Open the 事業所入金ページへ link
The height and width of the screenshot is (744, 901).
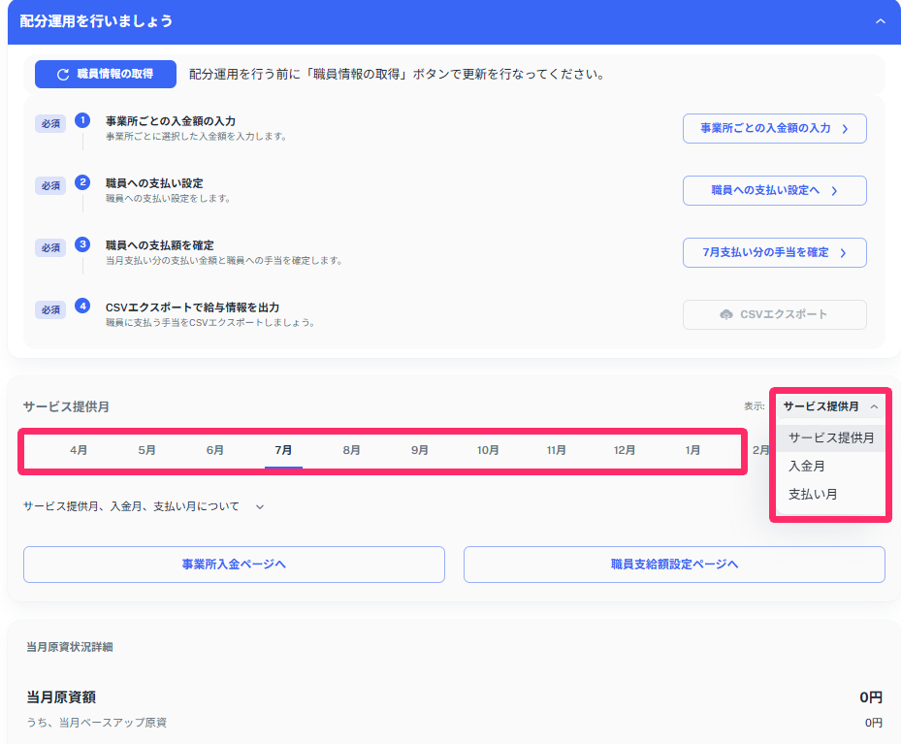click(233, 564)
